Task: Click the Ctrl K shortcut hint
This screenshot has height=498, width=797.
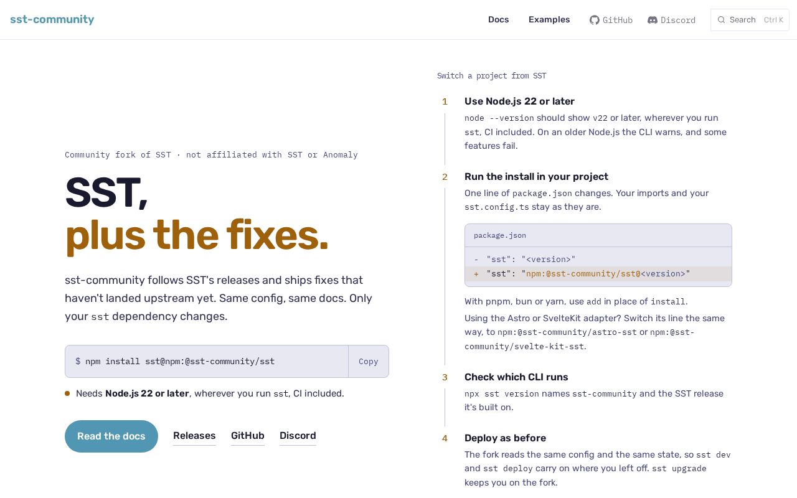Action: (x=773, y=20)
